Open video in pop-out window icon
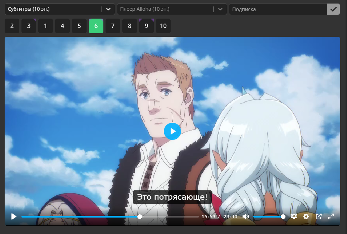This screenshot has width=347, height=234. coord(318,216)
